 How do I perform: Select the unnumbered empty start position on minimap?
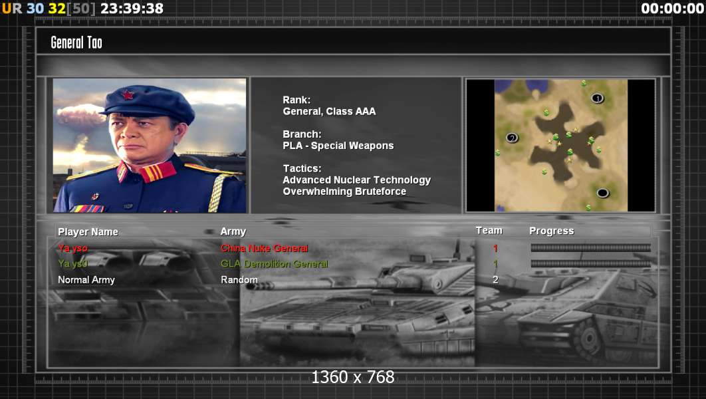pos(602,193)
